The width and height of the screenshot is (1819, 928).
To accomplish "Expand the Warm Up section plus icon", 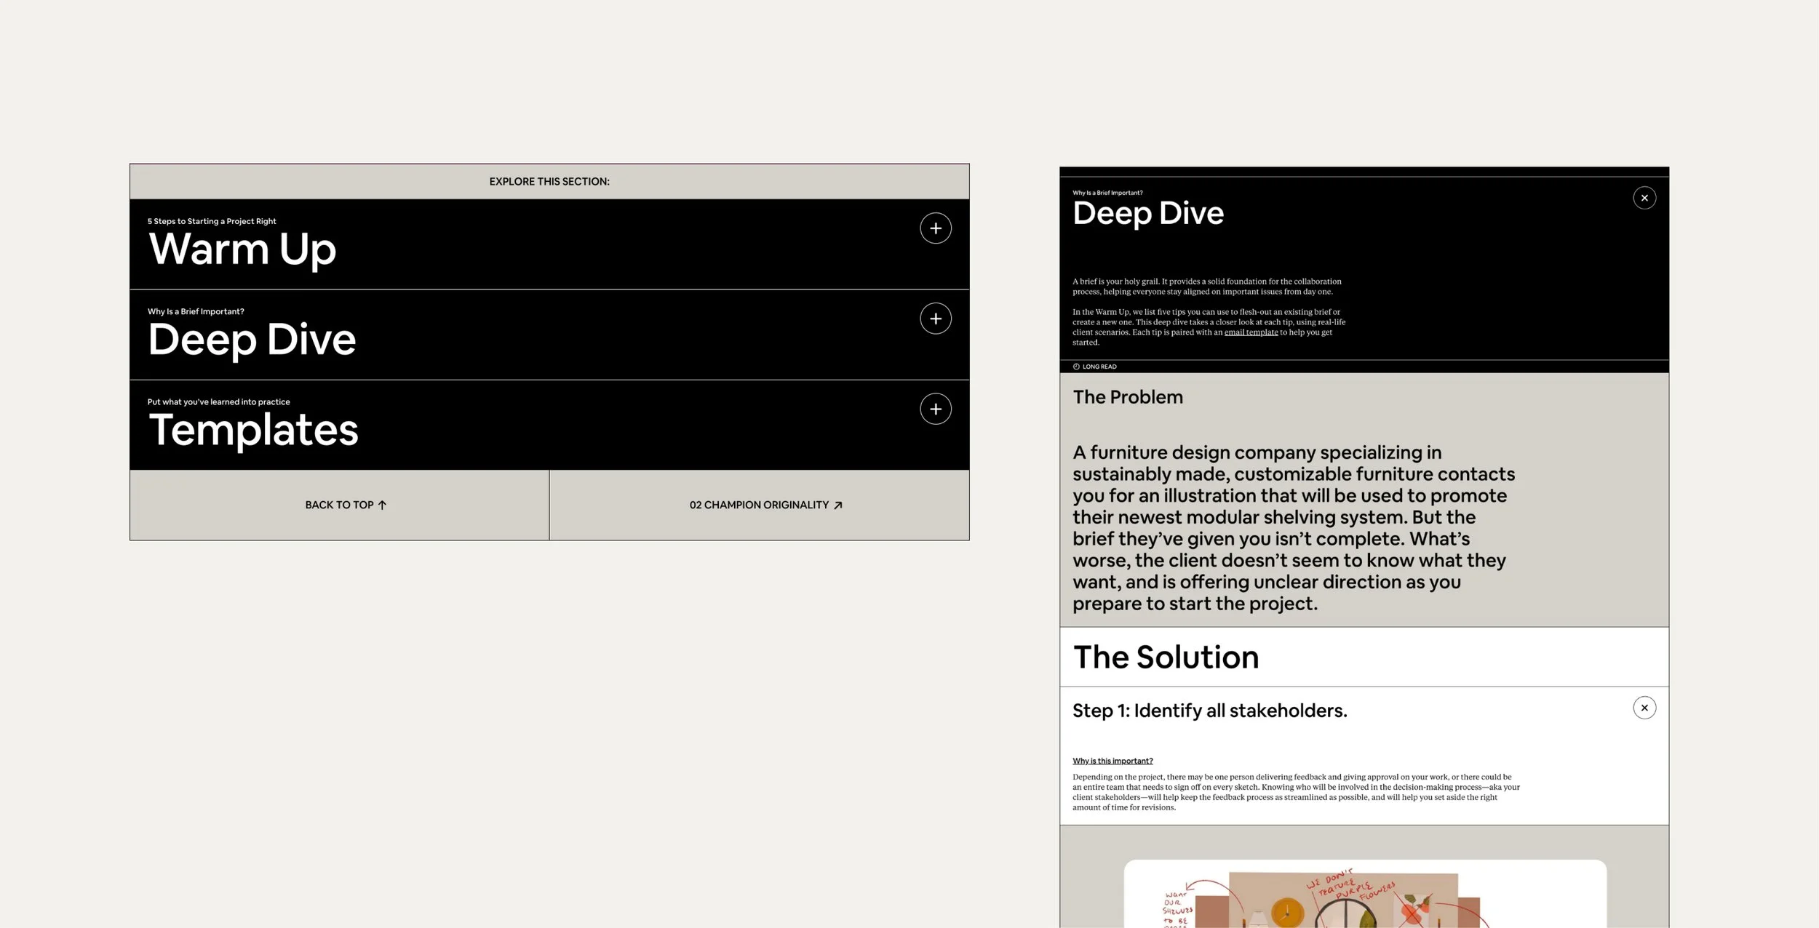I will point(935,228).
